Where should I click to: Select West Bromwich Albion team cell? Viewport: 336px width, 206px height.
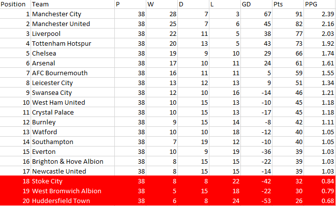(72, 191)
